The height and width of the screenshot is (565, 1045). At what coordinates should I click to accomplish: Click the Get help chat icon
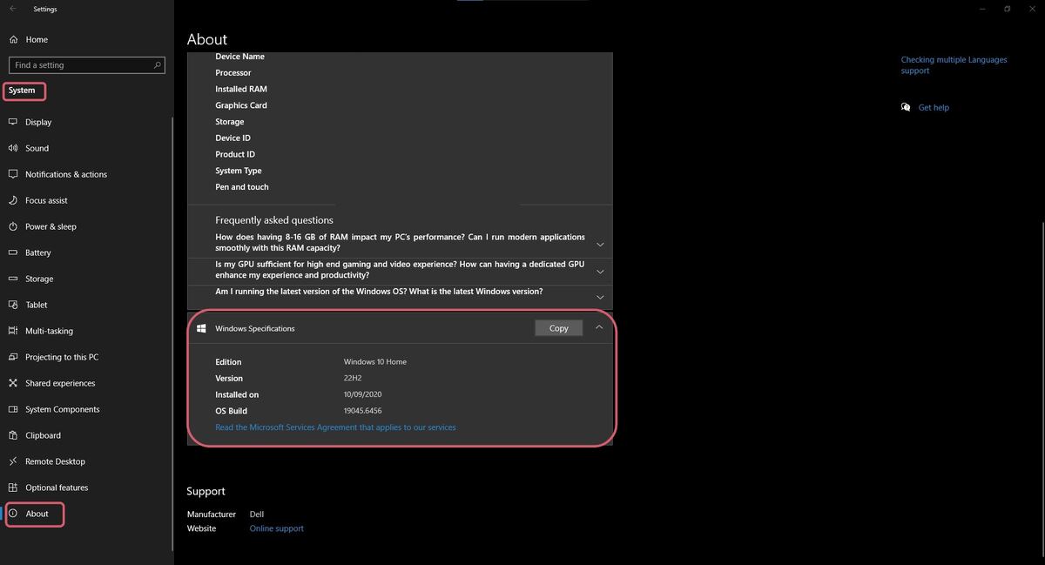[x=906, y=107]
